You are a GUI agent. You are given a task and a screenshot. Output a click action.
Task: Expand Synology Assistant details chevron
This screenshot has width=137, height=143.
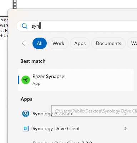[125, 114]
